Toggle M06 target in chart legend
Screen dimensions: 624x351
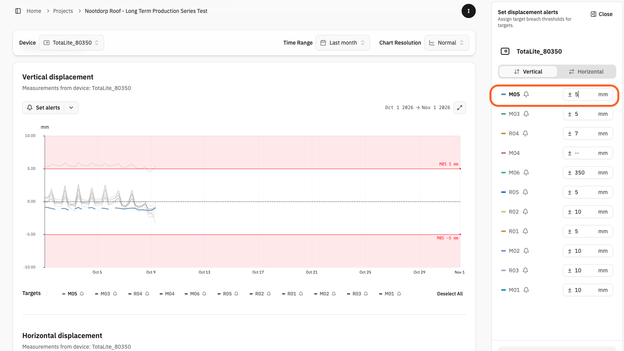point(195,294)
